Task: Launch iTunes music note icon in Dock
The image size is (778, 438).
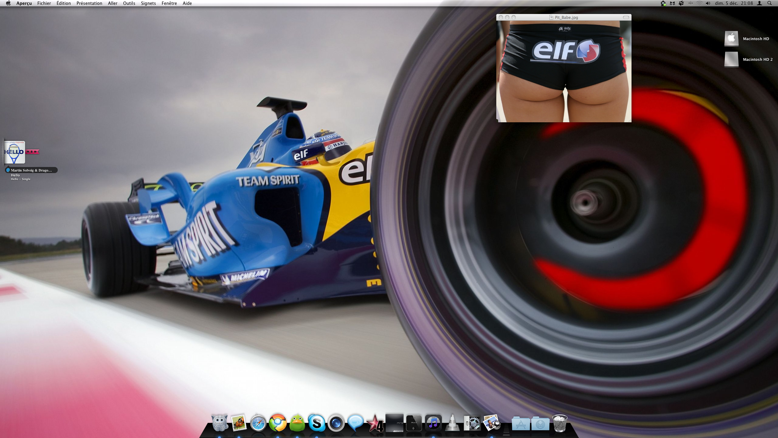Action: coord(433,423)
